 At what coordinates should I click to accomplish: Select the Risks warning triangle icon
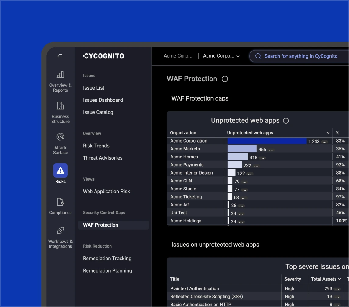[60, 170]
